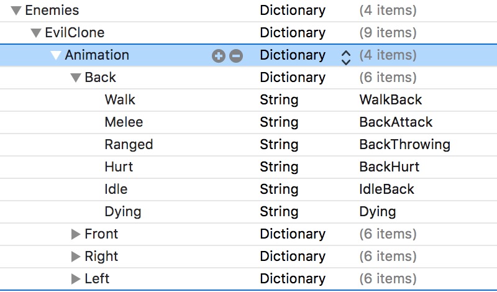Expand the Left dictionary
The height and width of the screenshot is (292, 497).
pos(76,279)
